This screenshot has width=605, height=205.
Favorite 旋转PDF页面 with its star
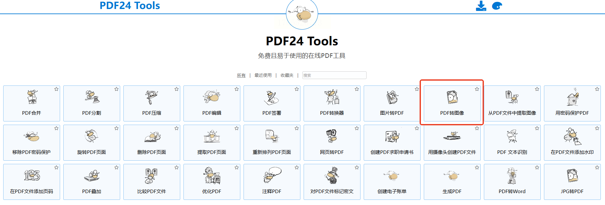tap(116, 128)
